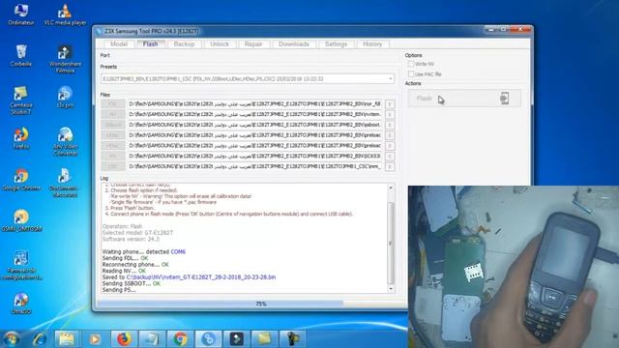Switch to Google Chrome in the taskbar
Viewport: 619px width, 348px height.
[180, 339]
